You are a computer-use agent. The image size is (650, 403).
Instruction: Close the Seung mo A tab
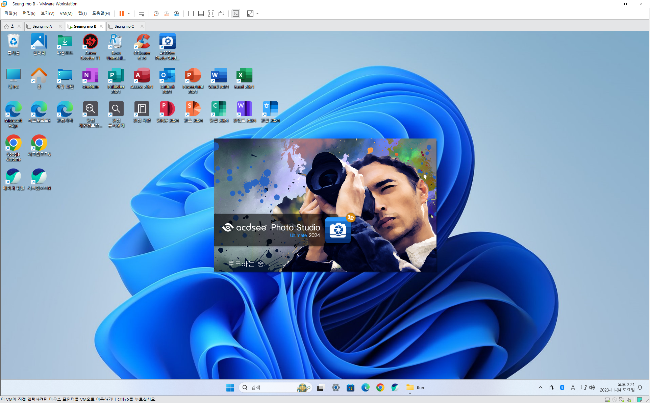point(60,26)
